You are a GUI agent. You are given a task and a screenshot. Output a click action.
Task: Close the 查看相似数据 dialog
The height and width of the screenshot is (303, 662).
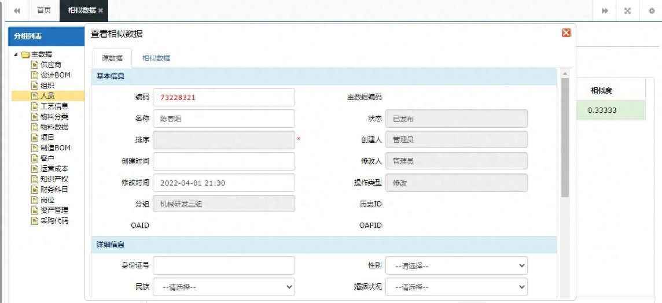pyautogui.click(x=566, y=33)
